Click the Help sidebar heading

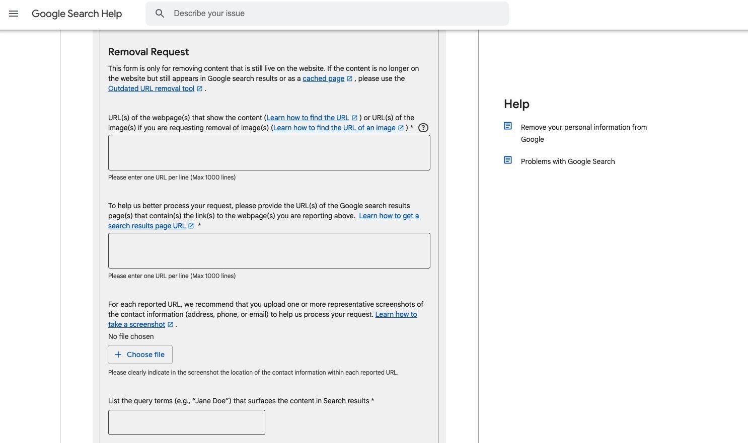coord(516,104)
